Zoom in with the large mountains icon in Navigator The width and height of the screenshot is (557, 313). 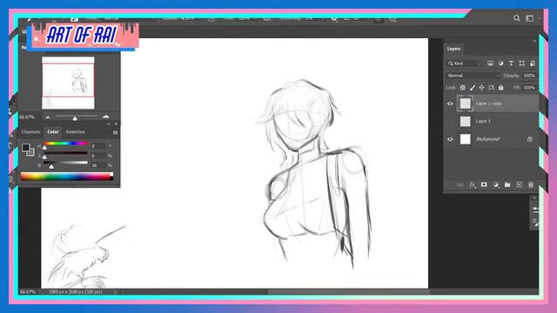click(106, 117)
